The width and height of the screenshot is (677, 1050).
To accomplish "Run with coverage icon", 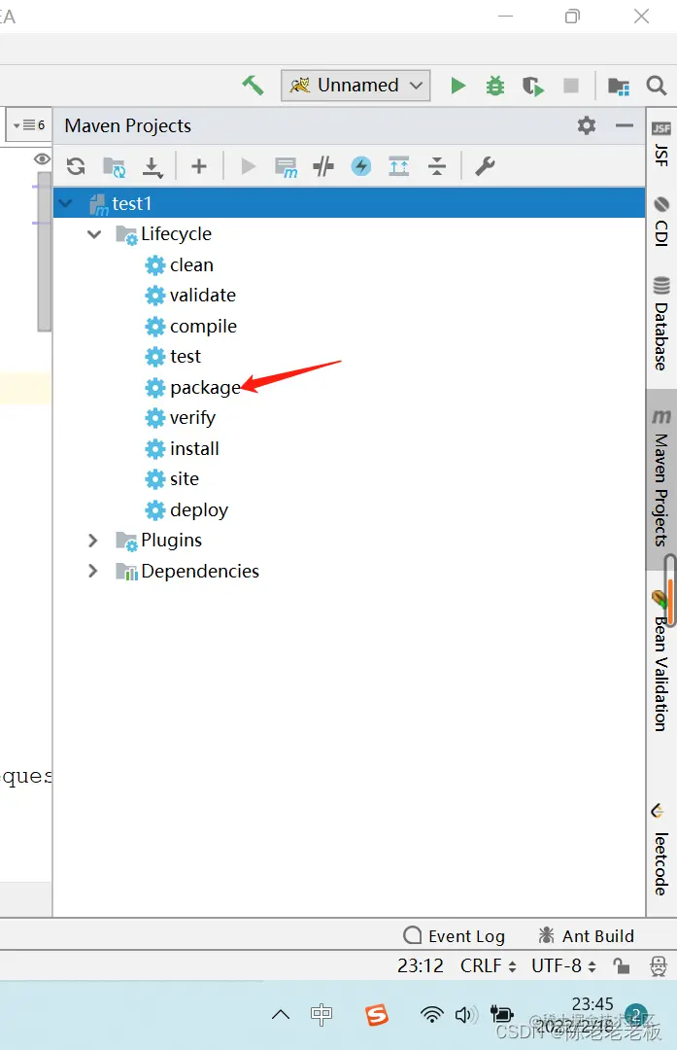I will tap(532, 86).
